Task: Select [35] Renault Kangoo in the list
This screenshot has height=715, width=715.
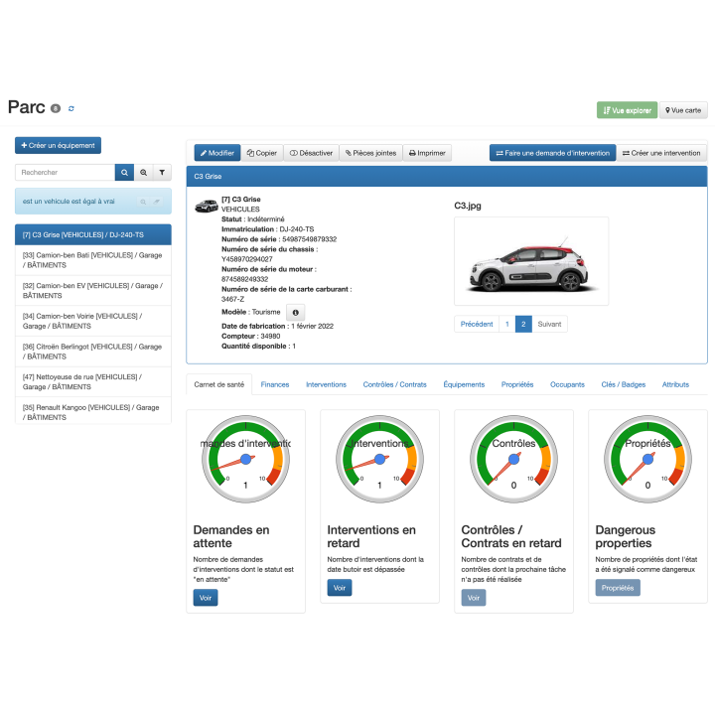Action: pyautogui.click(x=93, y=411)
